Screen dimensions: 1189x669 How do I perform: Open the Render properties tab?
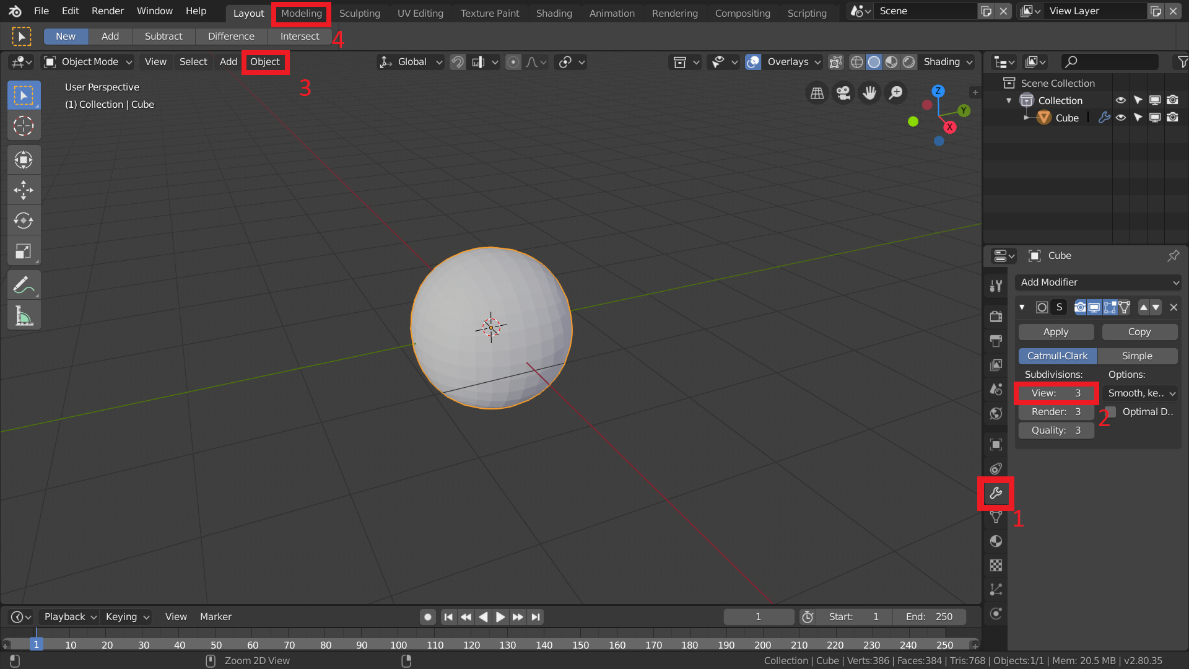pyautogui.click(x=996, y=317)
